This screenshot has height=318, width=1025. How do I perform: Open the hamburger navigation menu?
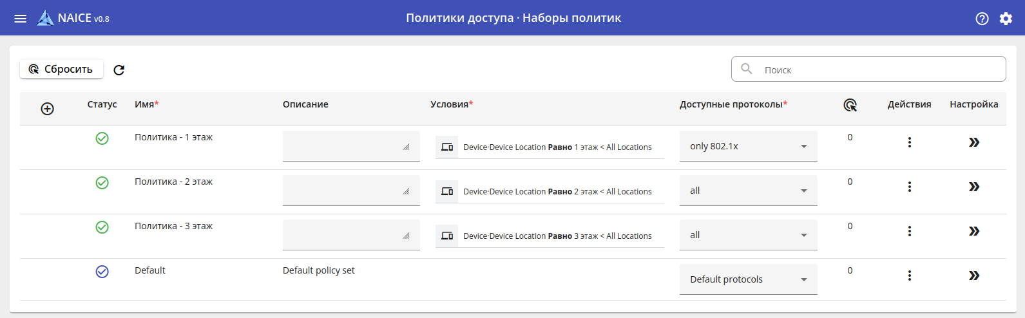tap(21, 18)
